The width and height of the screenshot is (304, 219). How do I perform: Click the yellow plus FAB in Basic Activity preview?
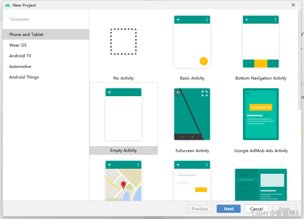[x=203, y=61]
